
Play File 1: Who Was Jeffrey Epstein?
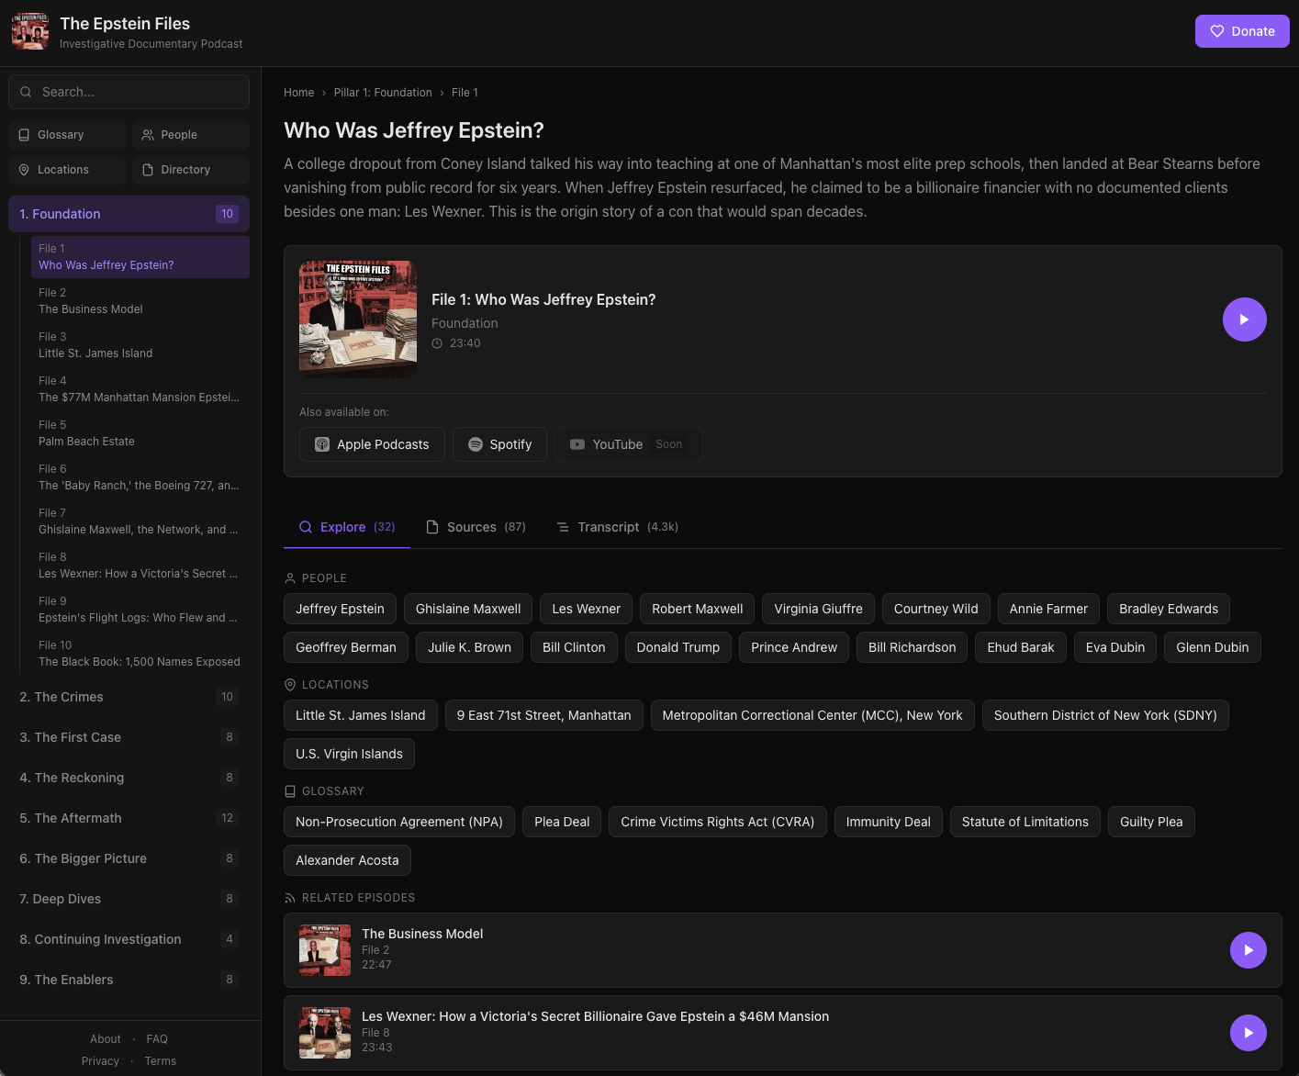click(1244, 319)
